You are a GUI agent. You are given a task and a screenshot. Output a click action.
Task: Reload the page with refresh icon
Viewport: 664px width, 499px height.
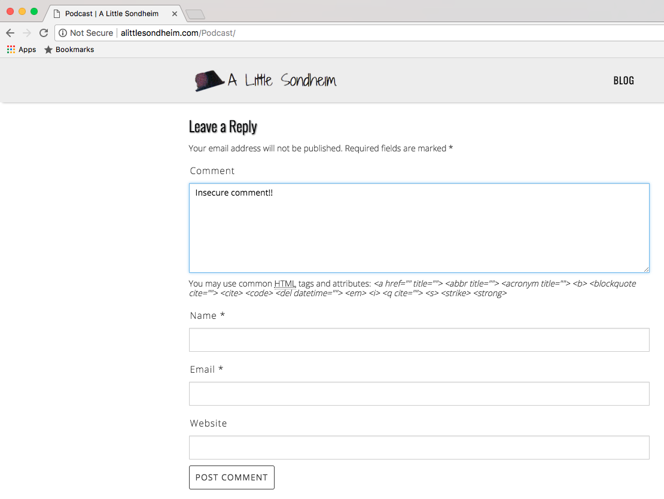[44, 33]
